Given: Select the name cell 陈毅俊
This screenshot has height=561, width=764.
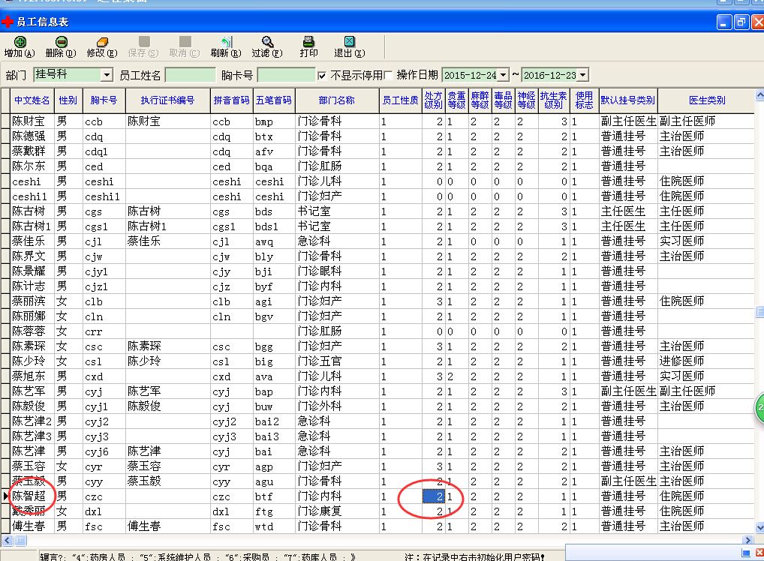Looking at the screenshot, I should pyautogui.click(x=32, y=406).
